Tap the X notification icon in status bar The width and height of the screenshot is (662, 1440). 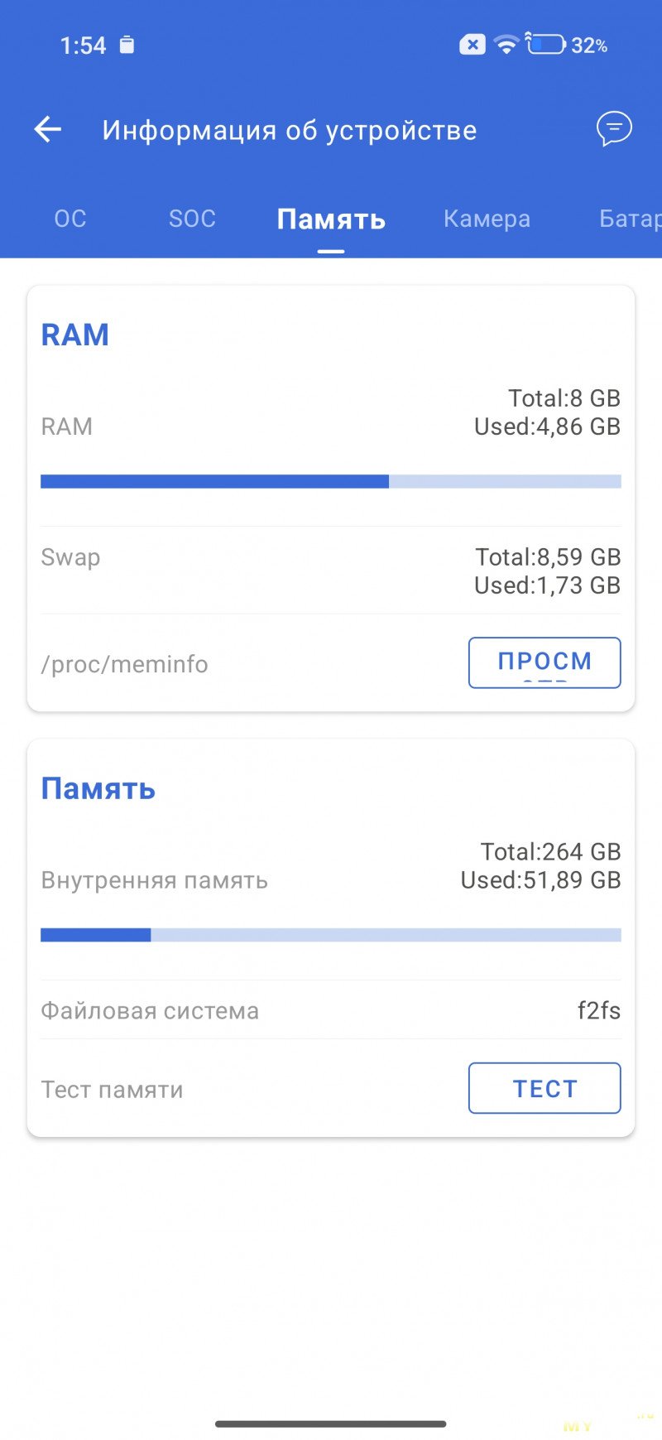tap(473, 45)
